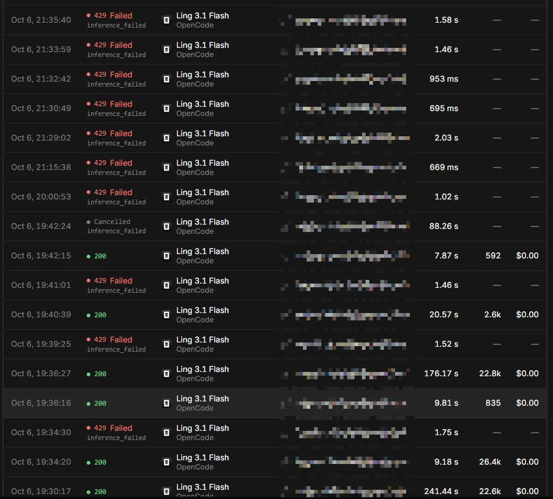The height and width of the screenshot is (499, 553).
Task: Select the app icon in the 19:36:16 row
Action: (166, 403)
